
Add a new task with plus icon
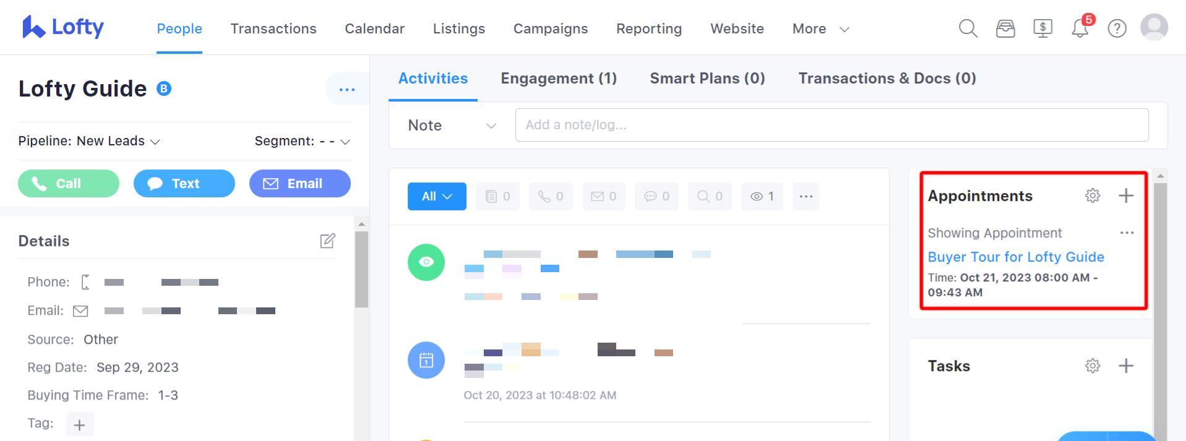click(1126, 366)
